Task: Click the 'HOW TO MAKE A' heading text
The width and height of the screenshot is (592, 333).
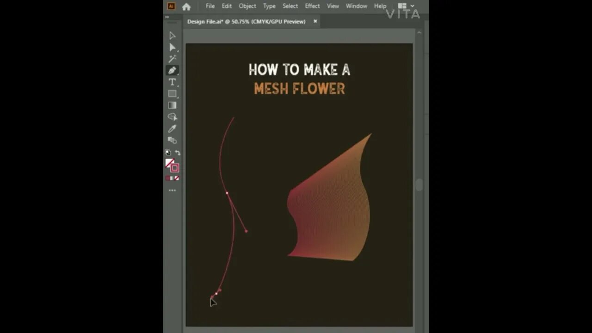Action: pyautogui.click(x=299, y=70)
